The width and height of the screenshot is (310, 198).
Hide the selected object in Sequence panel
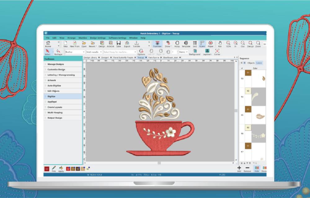click(x=257, y=169)
